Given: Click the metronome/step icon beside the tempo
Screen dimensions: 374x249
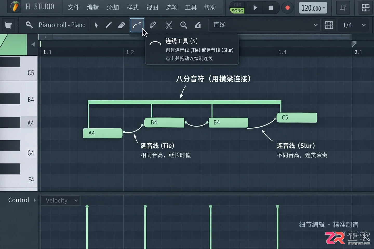Looking at the screenshot, I should point(343,8).
